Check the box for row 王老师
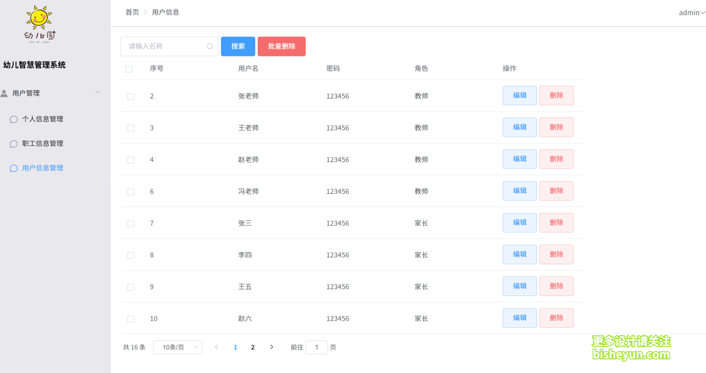The image size is (706, 373). coord(131,128)
